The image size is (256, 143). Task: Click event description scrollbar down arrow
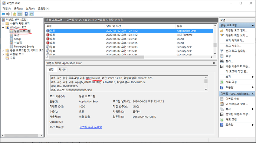pyautogui.click(x=206, y=89)
